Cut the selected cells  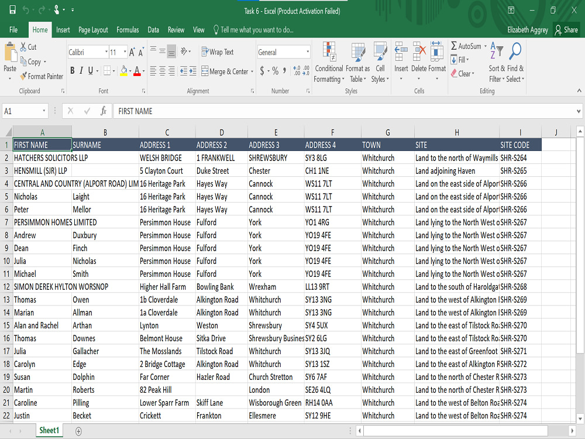pyautogui.click(x=28, y=47)
